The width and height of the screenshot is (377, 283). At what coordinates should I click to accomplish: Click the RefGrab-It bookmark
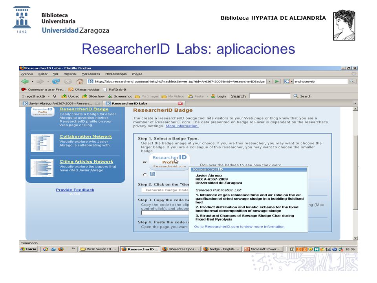pyautogui.click(x=115, y=90)
